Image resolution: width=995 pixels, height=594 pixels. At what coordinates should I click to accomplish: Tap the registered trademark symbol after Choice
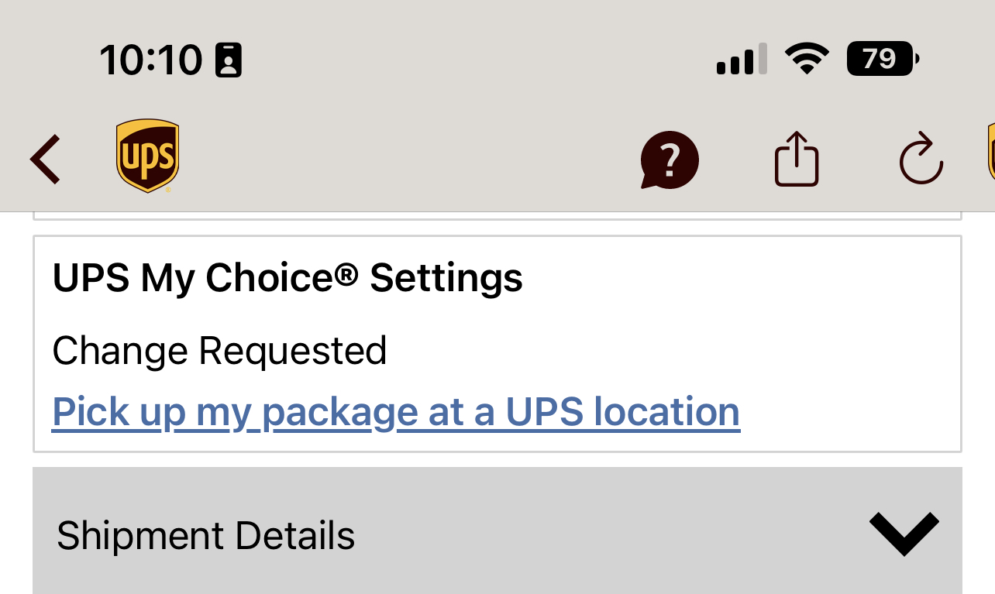(x=348, y=273)
